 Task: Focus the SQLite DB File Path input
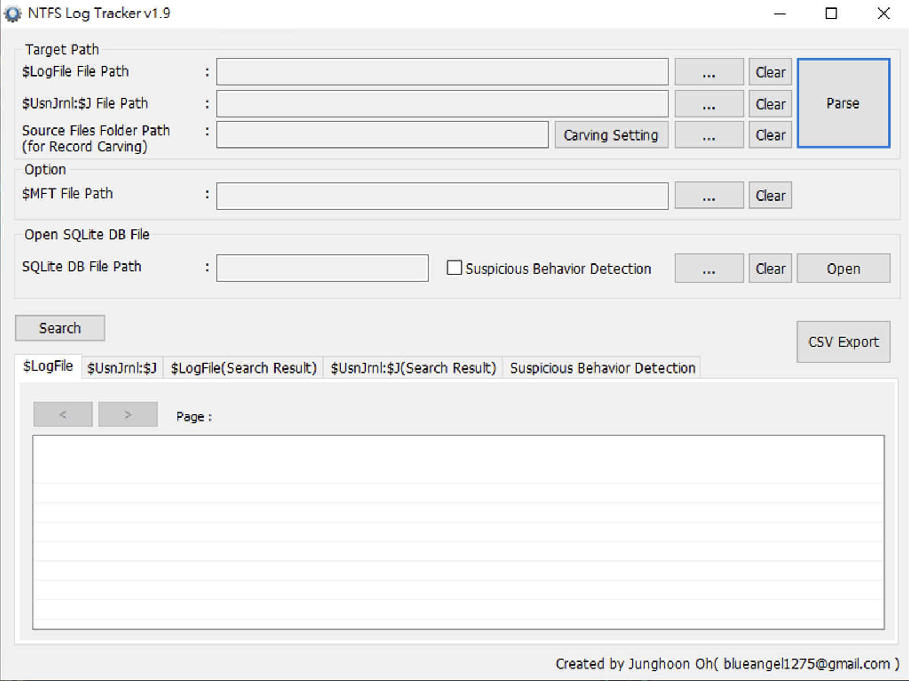tap(322, 268)
